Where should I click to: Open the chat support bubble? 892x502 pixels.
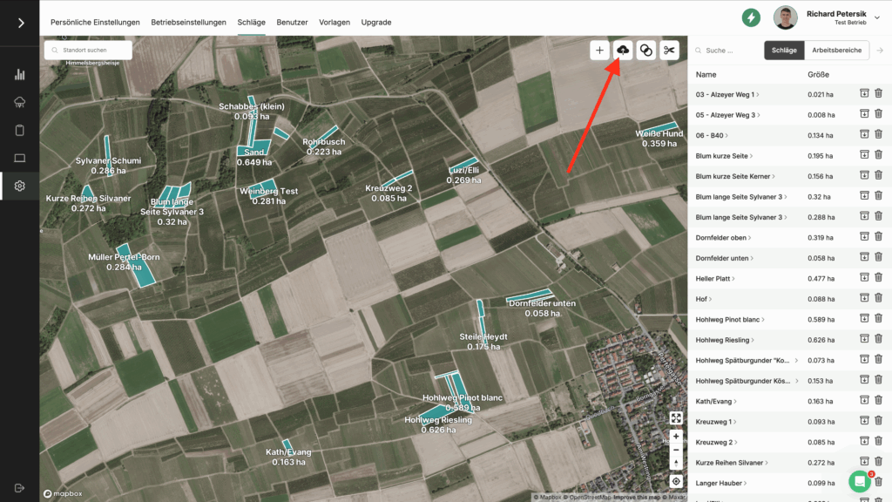coord(860,480)
